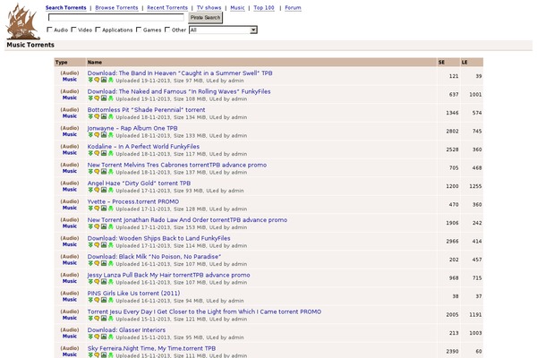This screenshot has width=537, height=358.
Task: Open Black Milk No Poison No Paradise link
Action: click(x=154, y=257)
